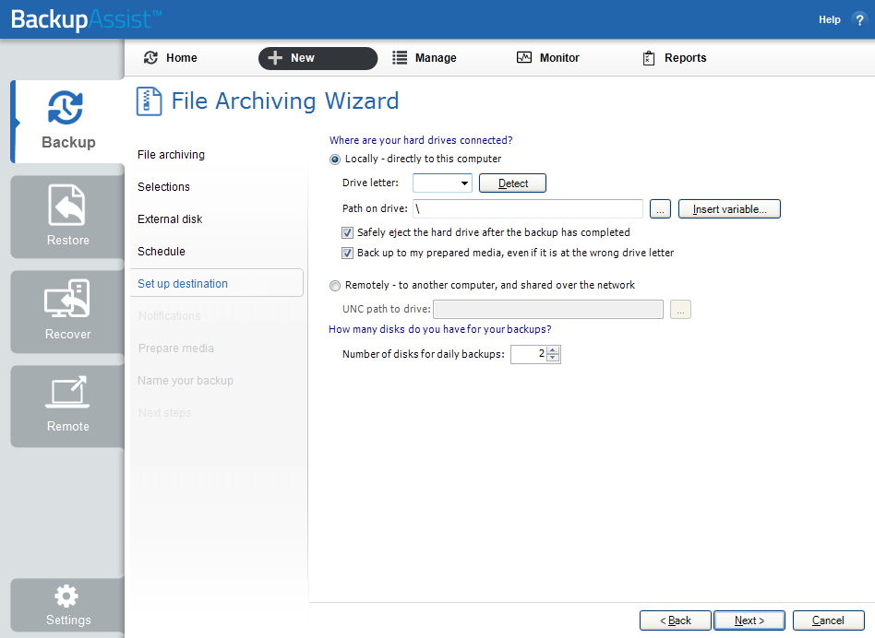Click the Manage list icon
Viewport: 875px width, 638px height.
click(400, 58)
